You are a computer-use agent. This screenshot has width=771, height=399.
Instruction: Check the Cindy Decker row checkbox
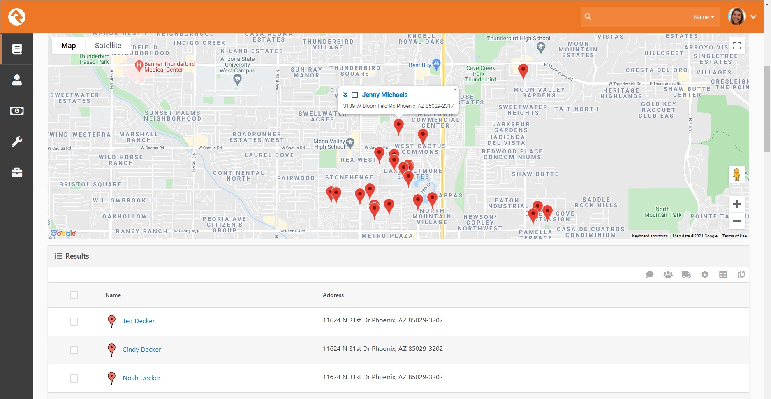[x=74, y=350]
